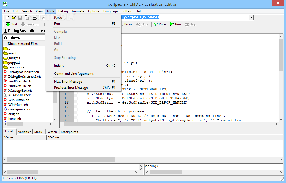Open the Buffers menu
Viewport: 286px width, 183px height.
click(127, 11)
